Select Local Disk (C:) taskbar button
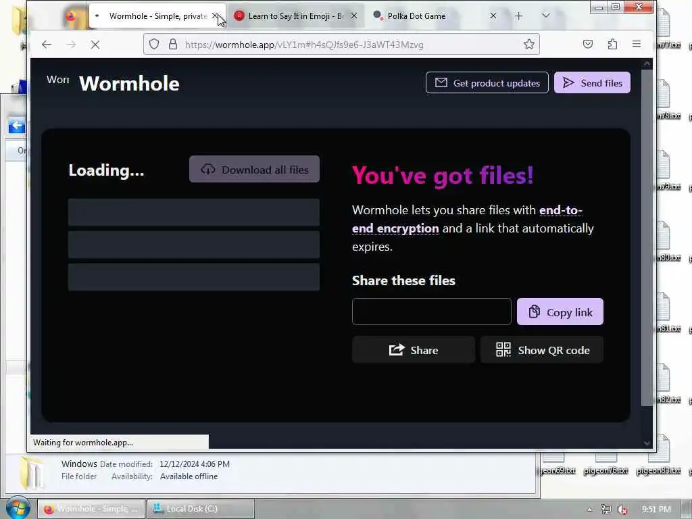Viewport: 692px width, 519px height. (x=200, y=509)
